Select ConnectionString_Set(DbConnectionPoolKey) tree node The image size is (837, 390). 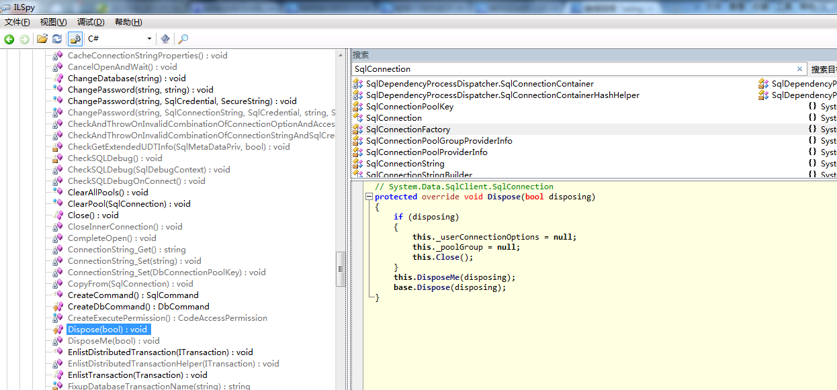pyautogui.click(x=167, y=273)
